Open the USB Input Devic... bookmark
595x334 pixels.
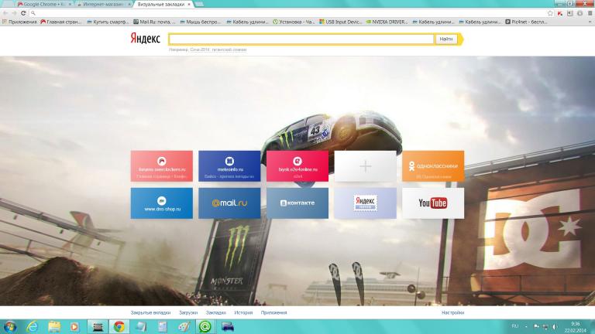pos(340,22)
